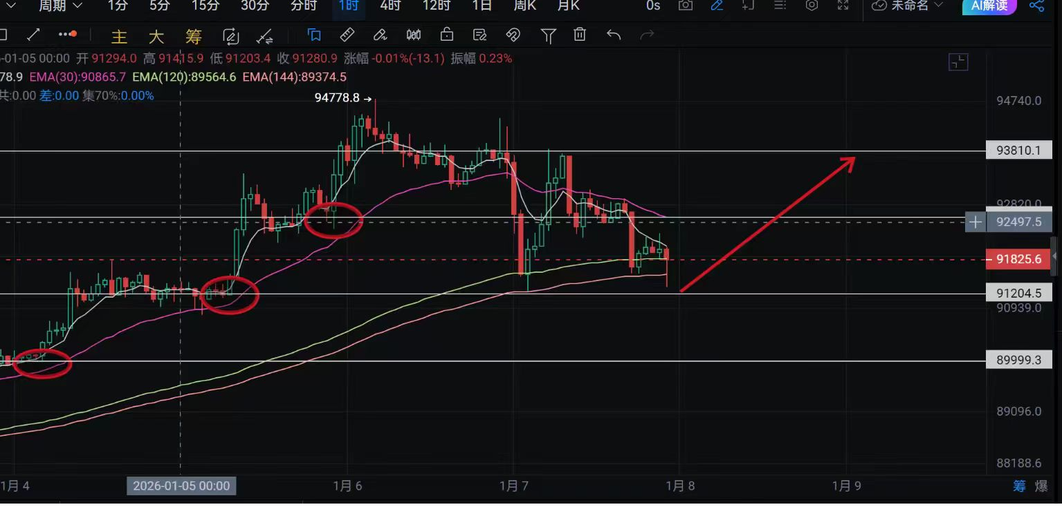Switch to the 4时 timeframe tab
Viewport: 1062px width, 507px height.
[390, 6]
